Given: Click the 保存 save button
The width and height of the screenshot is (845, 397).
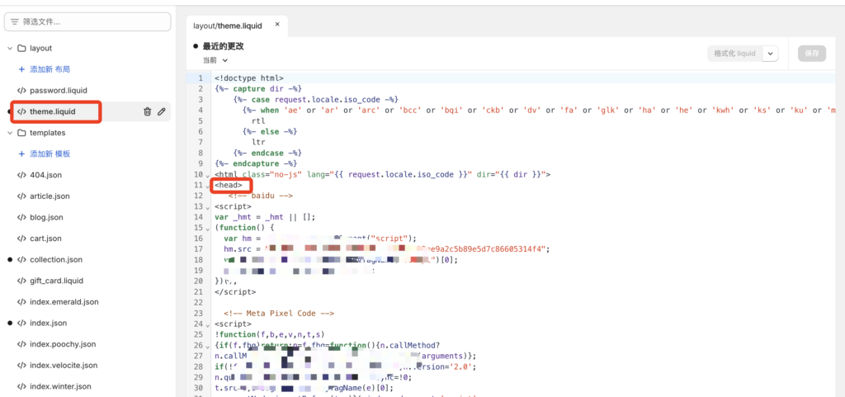Looking at the screenshot, I should [812, 54].
